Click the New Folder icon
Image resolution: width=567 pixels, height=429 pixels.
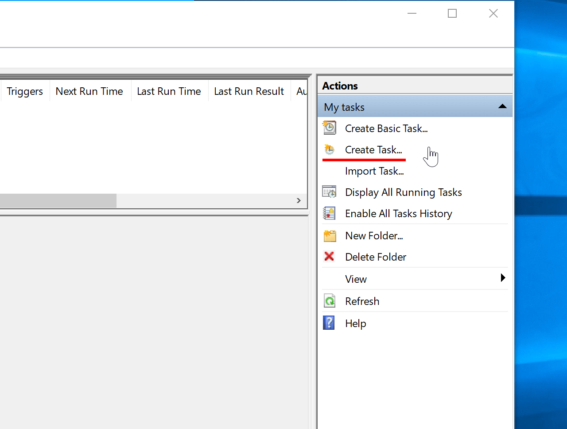[330, 236]
